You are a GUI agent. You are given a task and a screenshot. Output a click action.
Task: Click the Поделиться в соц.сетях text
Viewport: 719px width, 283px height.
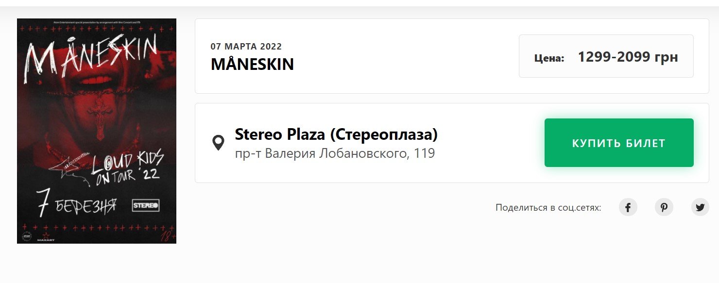point(548,206)
